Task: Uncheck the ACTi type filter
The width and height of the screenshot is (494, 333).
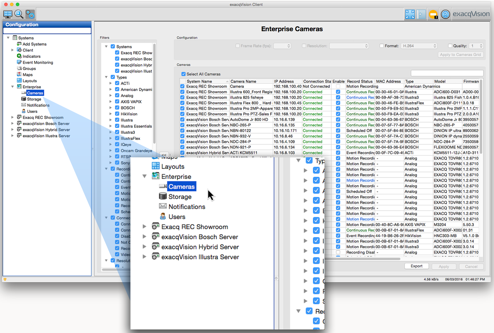Action: [x=117, y=83]
